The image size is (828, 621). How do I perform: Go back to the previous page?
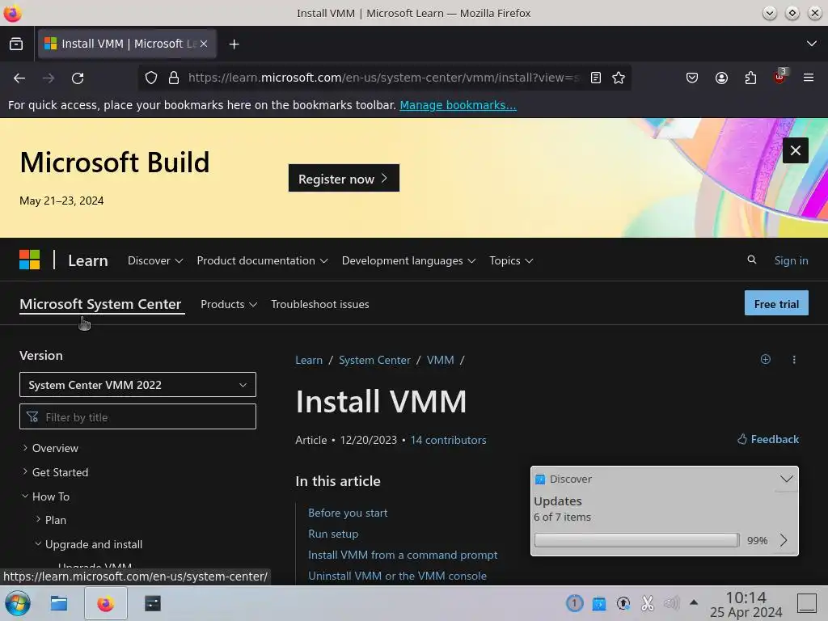click(x=19, y=78)
